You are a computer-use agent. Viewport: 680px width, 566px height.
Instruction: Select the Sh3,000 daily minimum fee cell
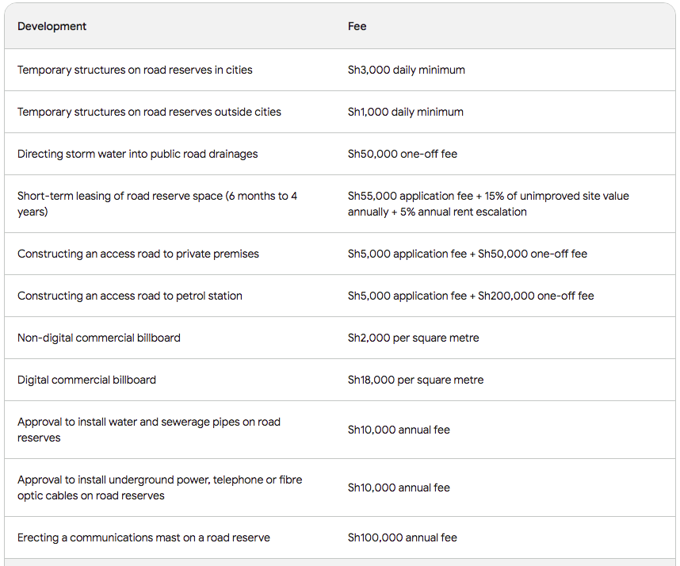coord(407,70)
